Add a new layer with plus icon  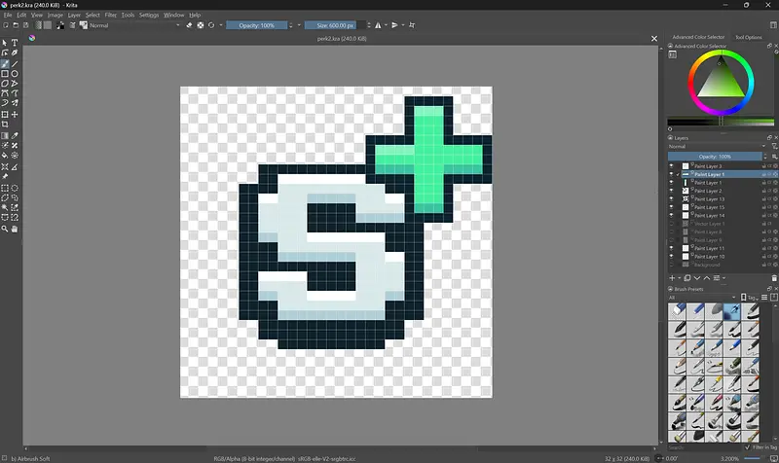click(x=673, y=278)
